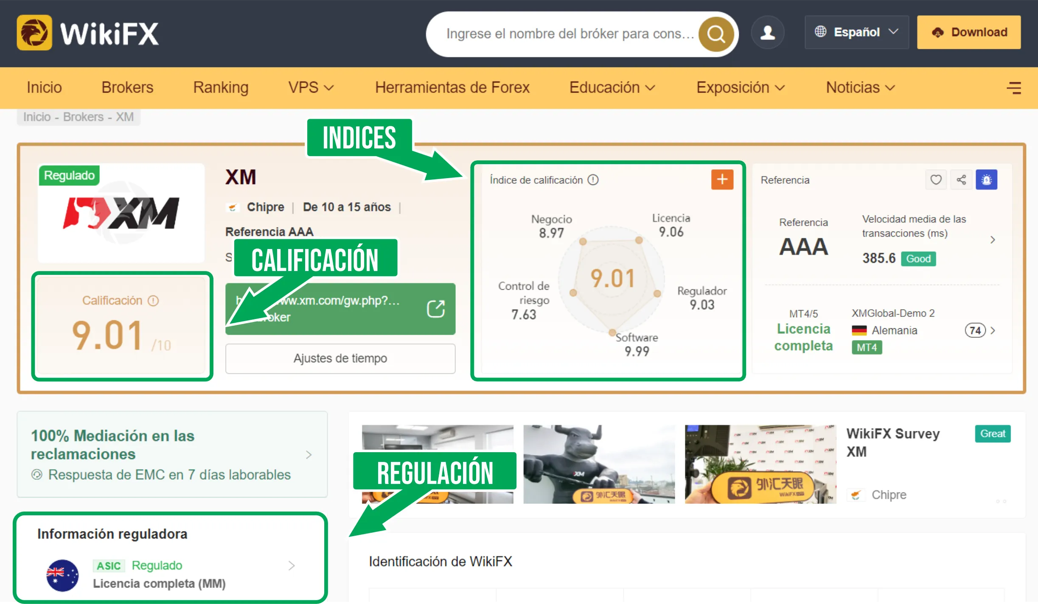The image size is (1038, 604).
Task: Click the WikiFX logo icon
Action: point(35,33)
